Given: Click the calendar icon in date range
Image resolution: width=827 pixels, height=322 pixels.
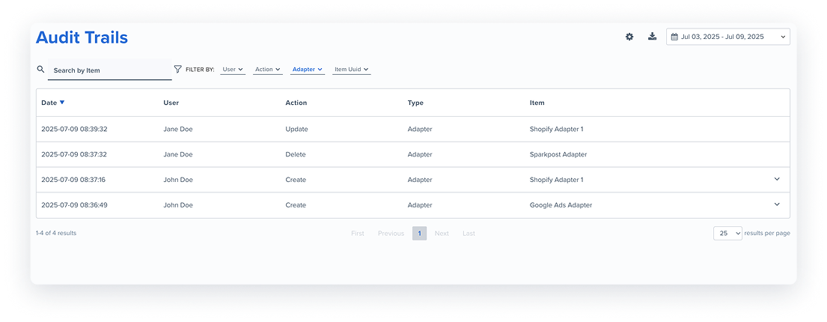Looking at the screenshot, I should point(674,37).
